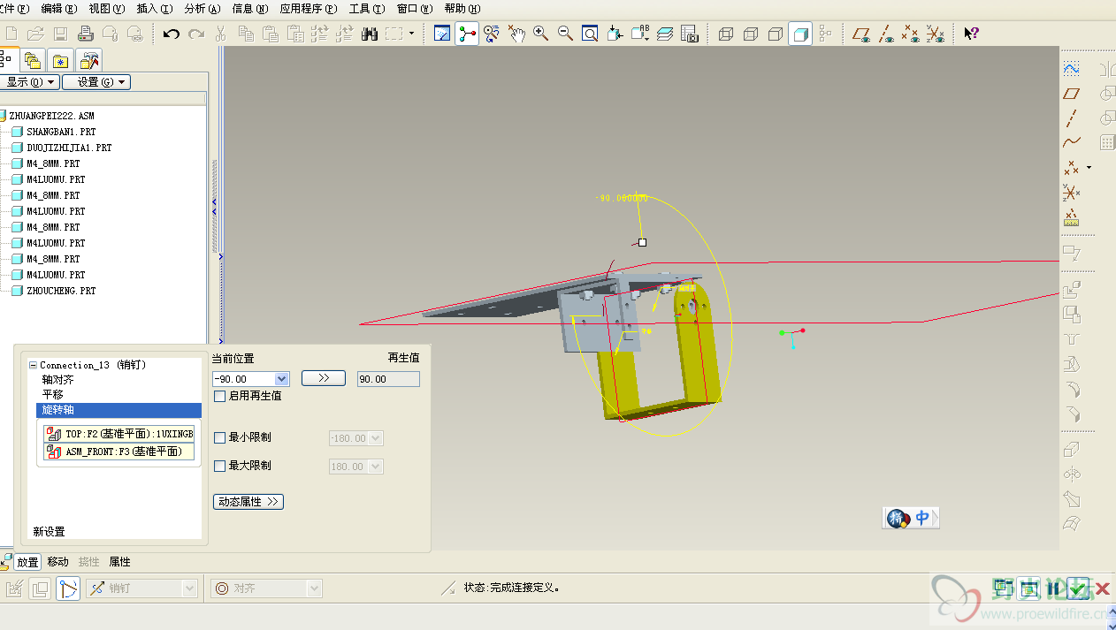The height and width of the screenshot is (630, 1116).
Task: Enable the 启用再生值 checkbox
Action: coord(220,396)
